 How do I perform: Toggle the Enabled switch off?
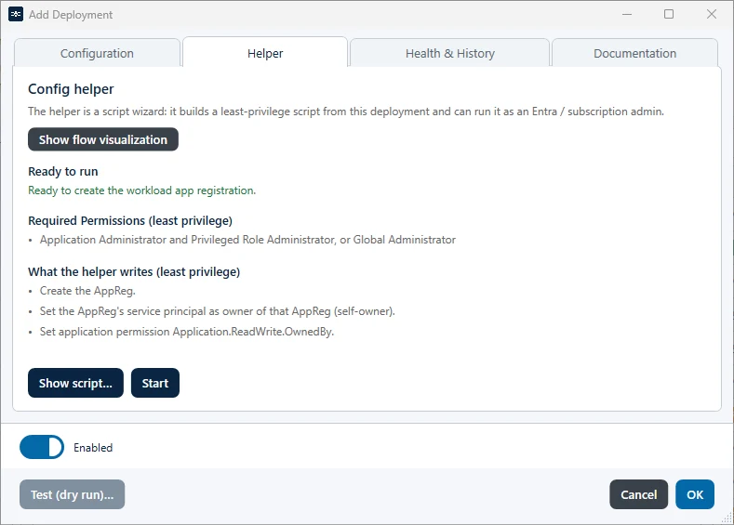(x=42, y=447)
